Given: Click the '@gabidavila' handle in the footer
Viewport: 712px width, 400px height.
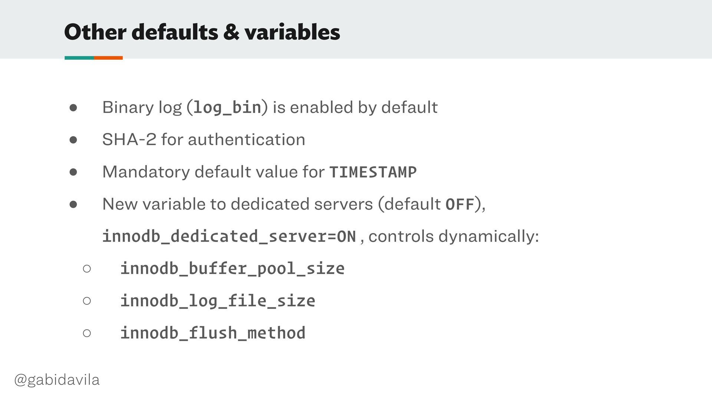Looking at the screenshot, I should tap(57, 380).
